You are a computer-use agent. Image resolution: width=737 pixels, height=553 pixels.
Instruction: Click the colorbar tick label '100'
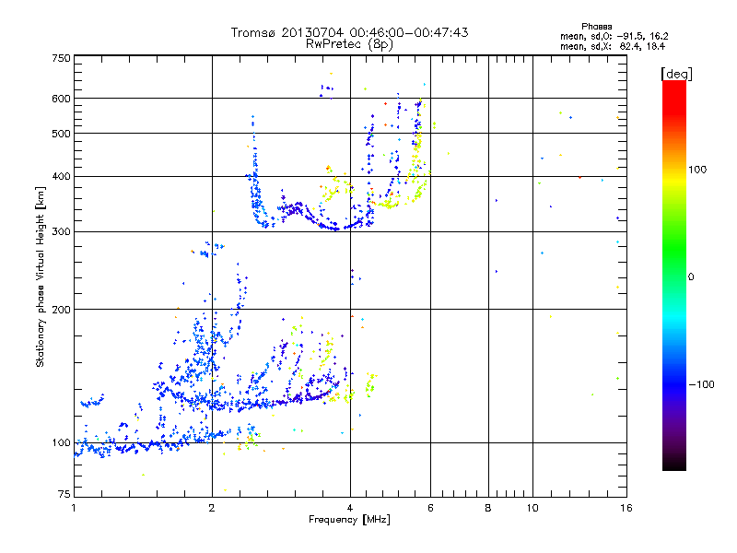[x=697, y=170]
